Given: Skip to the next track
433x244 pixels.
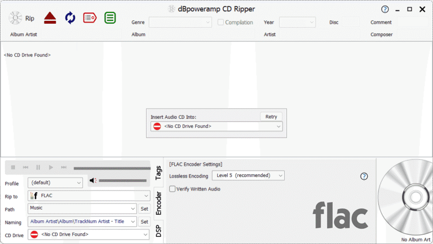Looking at the screenshot, I should (64, 167).
